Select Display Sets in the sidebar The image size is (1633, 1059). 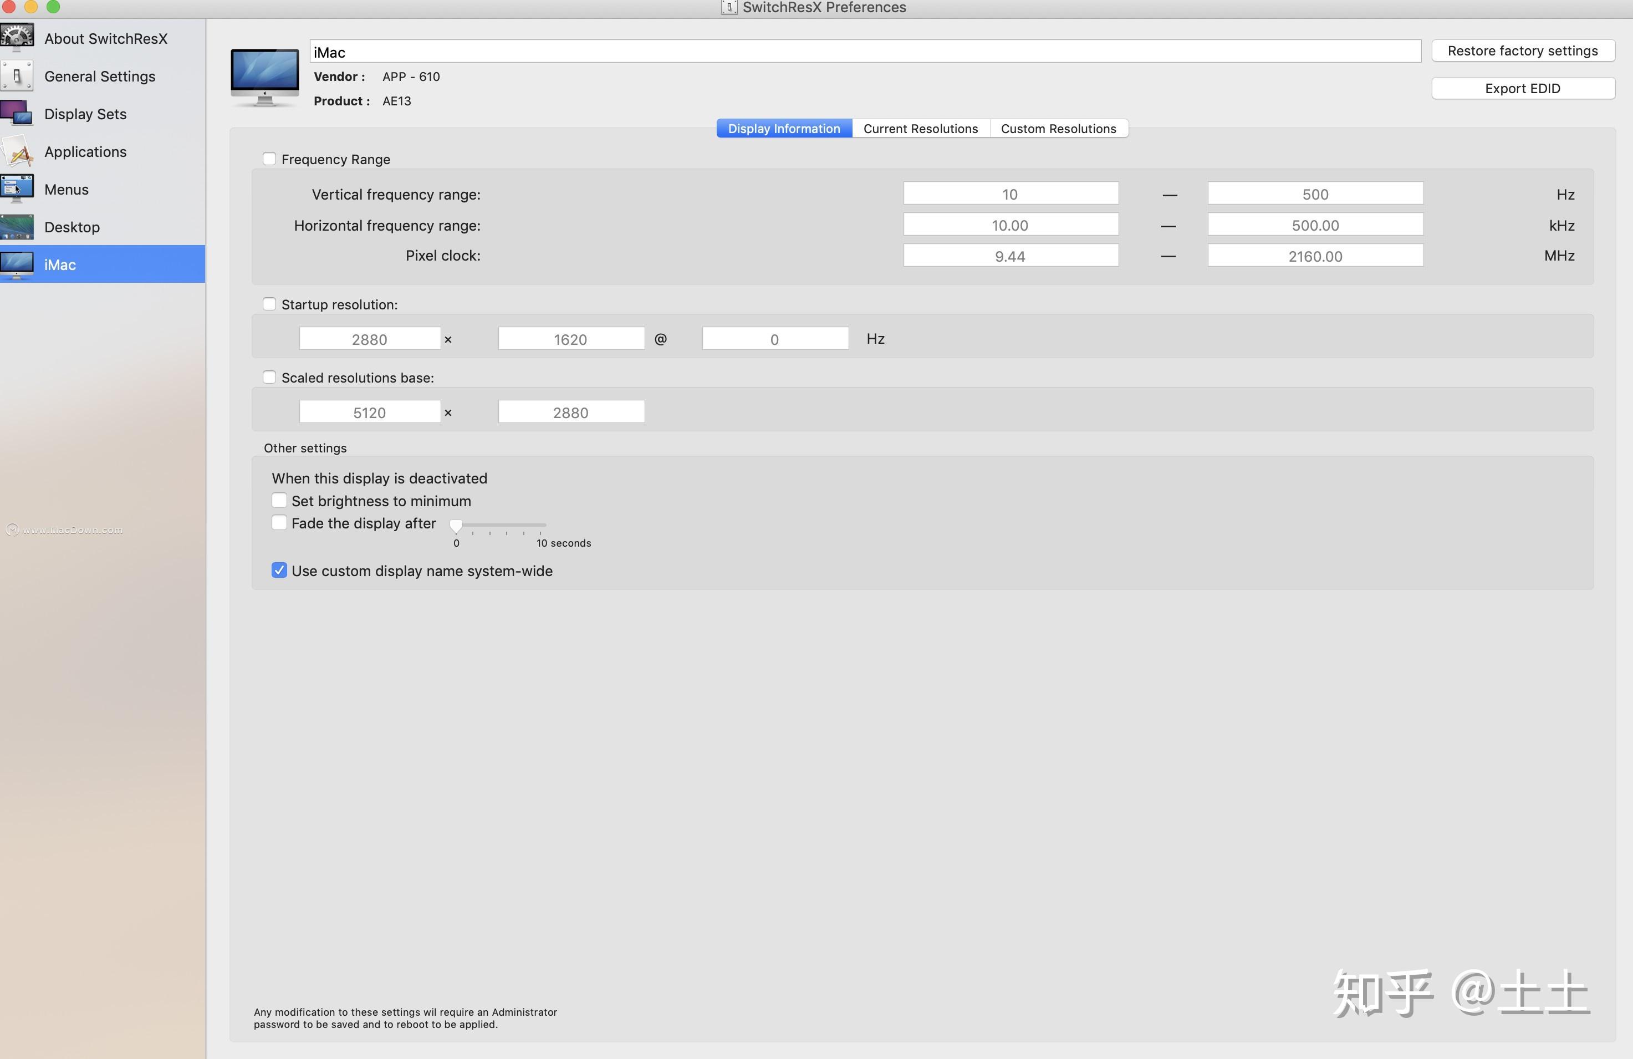[x=85, y=114]
